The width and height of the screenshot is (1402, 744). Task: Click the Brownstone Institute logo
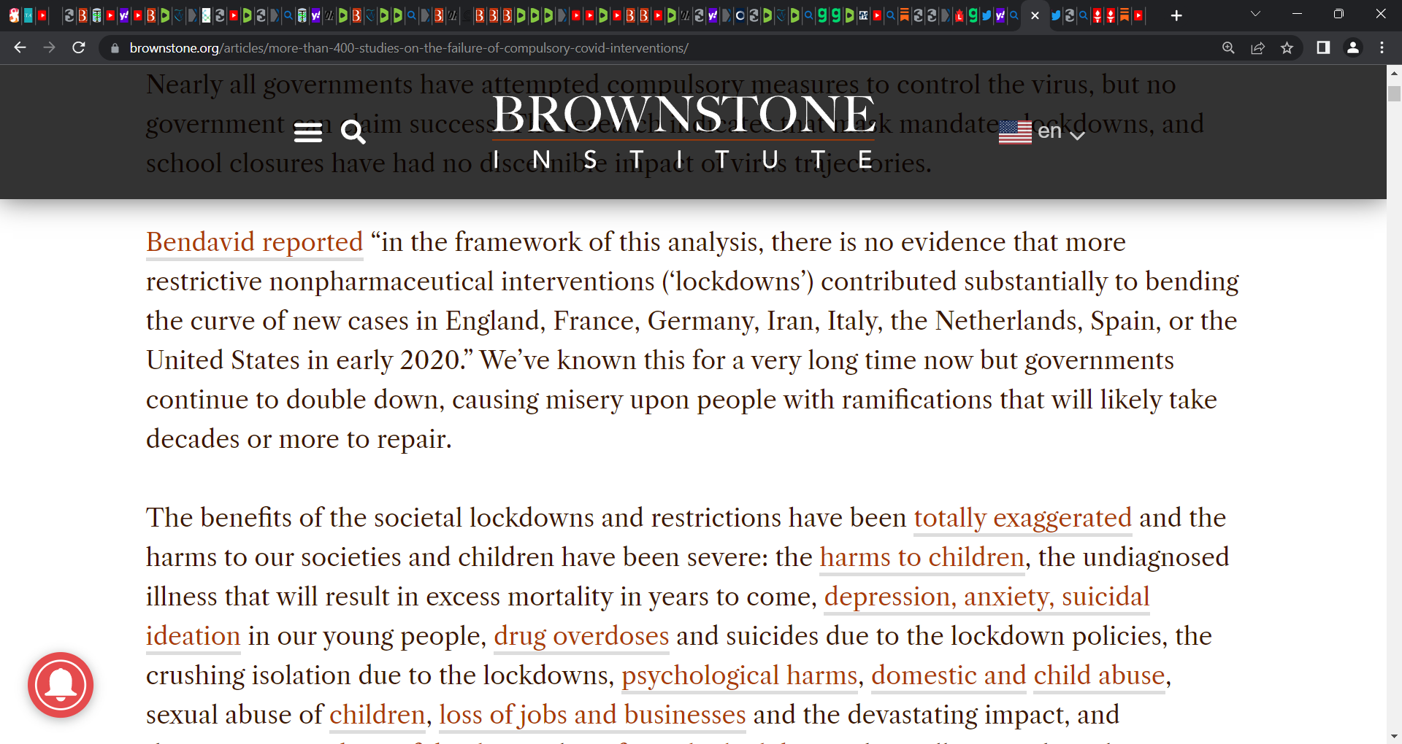684,132
